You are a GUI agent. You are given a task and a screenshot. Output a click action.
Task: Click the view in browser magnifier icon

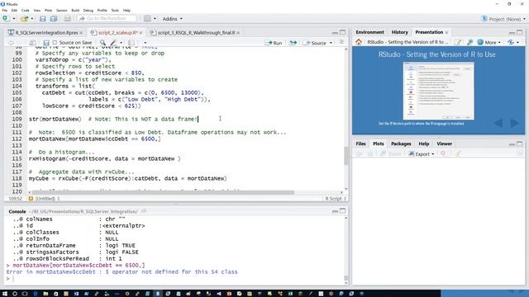(469, 42)
